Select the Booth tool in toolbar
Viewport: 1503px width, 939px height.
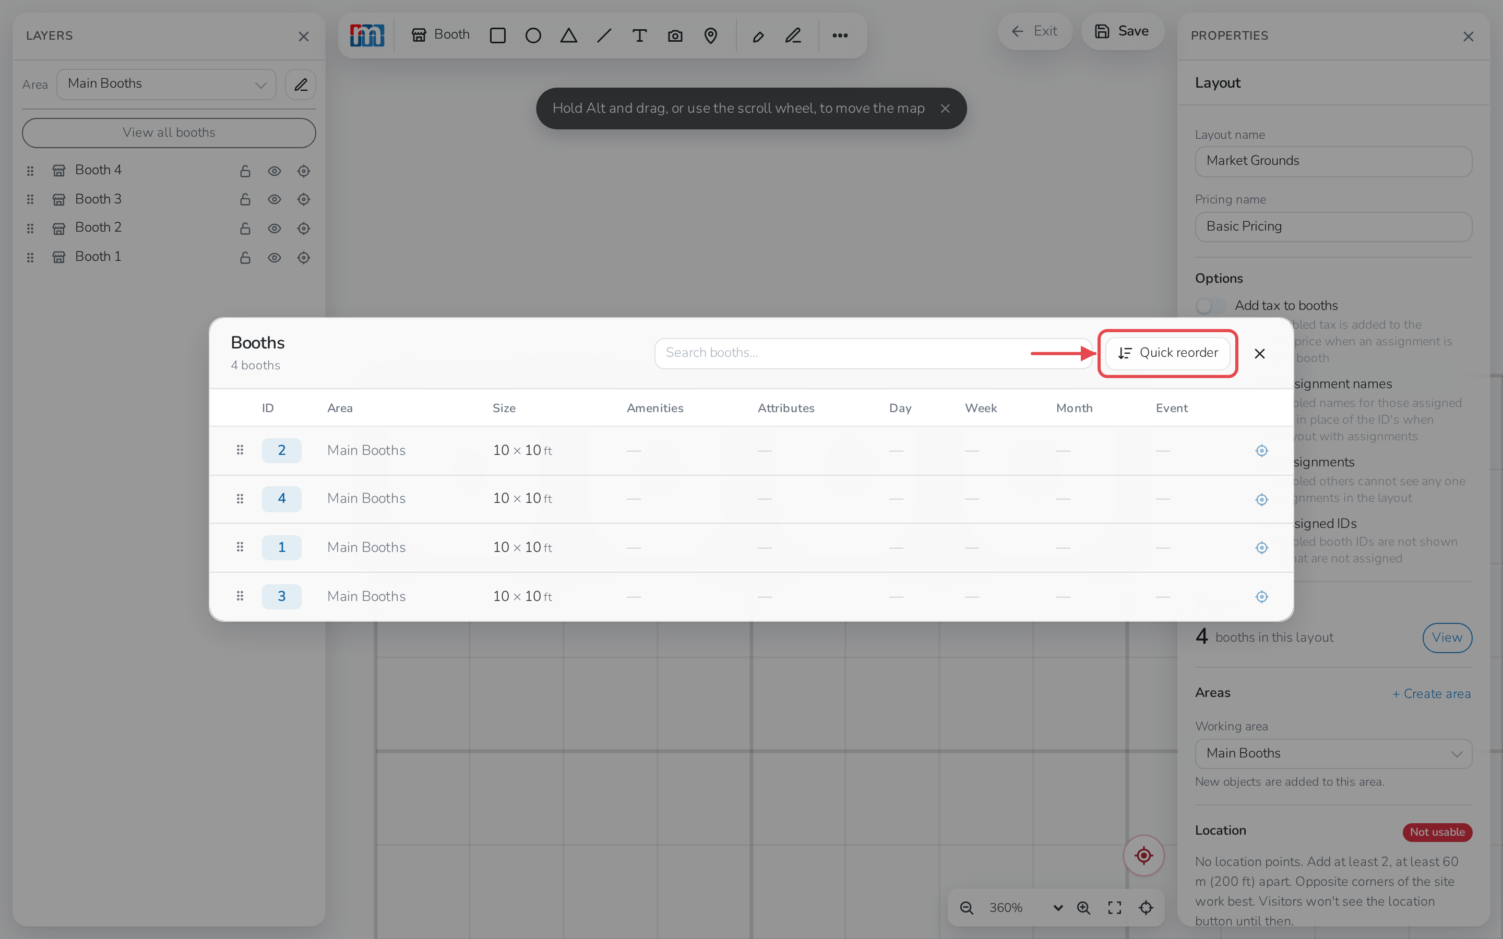(x=440, y=35)
